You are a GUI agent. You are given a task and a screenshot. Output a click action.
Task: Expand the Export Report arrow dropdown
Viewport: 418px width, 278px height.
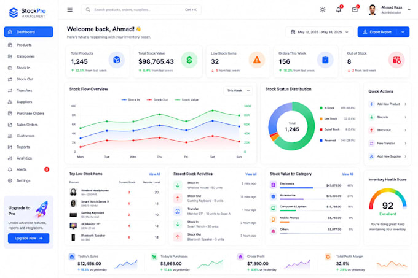click(403, 32)
